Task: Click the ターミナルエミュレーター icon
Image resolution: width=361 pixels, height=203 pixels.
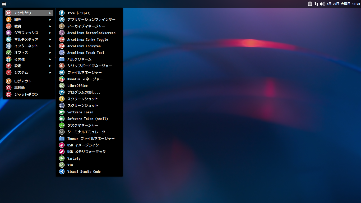Action: [x=62, y=132]
